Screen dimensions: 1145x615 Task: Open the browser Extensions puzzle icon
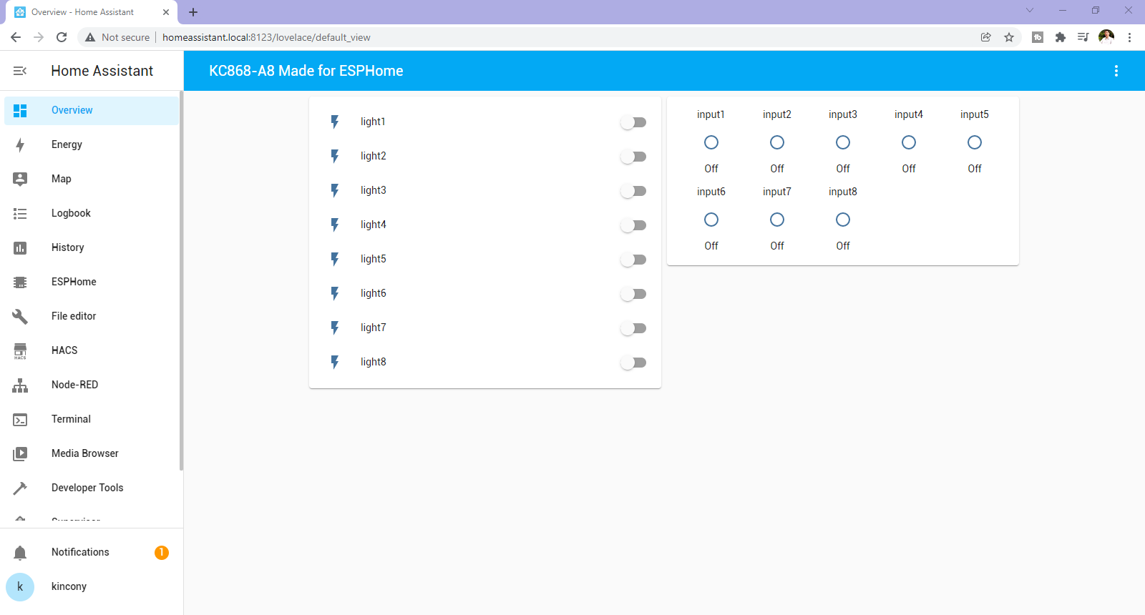(1061, 37)
